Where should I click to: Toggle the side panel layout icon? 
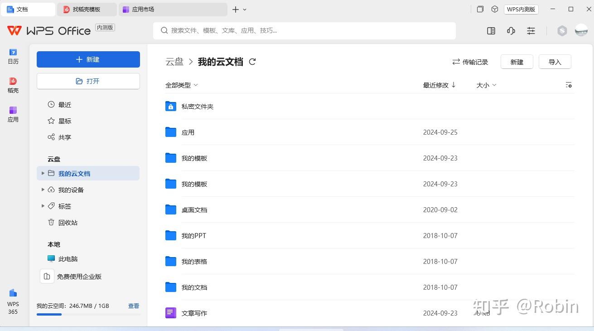click(491, 31)
